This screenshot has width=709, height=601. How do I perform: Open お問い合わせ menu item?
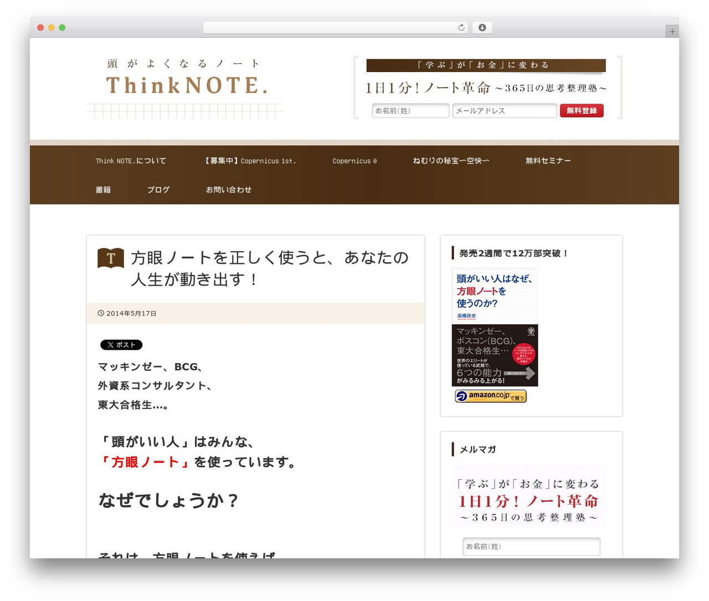[229, 190]
